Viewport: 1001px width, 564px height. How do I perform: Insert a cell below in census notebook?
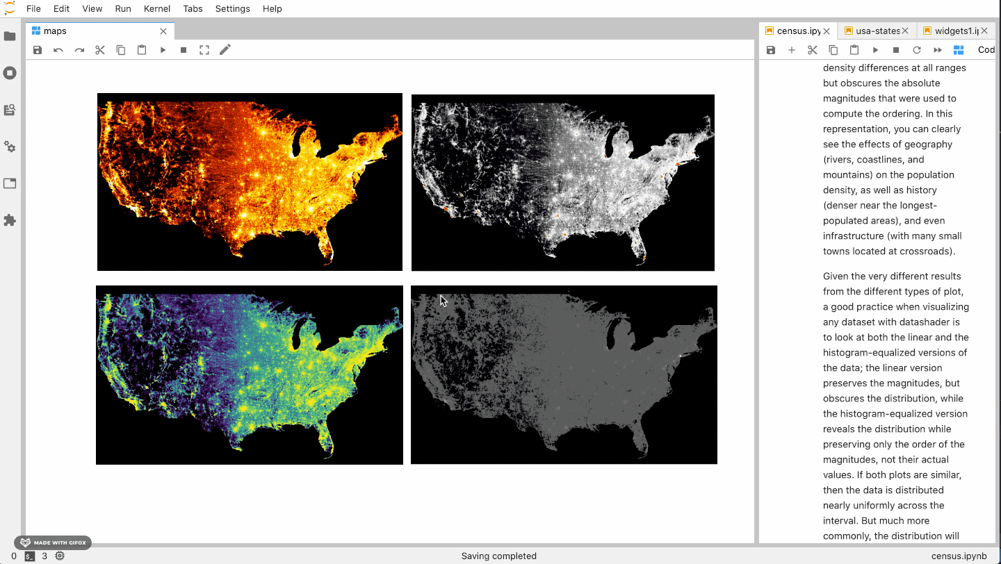(x=792, y=50)
